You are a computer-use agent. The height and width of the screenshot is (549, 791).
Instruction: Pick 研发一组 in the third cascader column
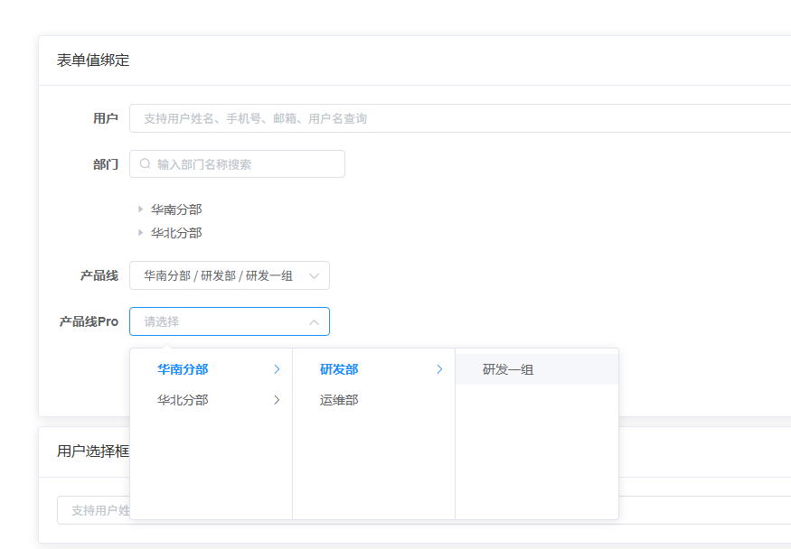click(537, 369)
